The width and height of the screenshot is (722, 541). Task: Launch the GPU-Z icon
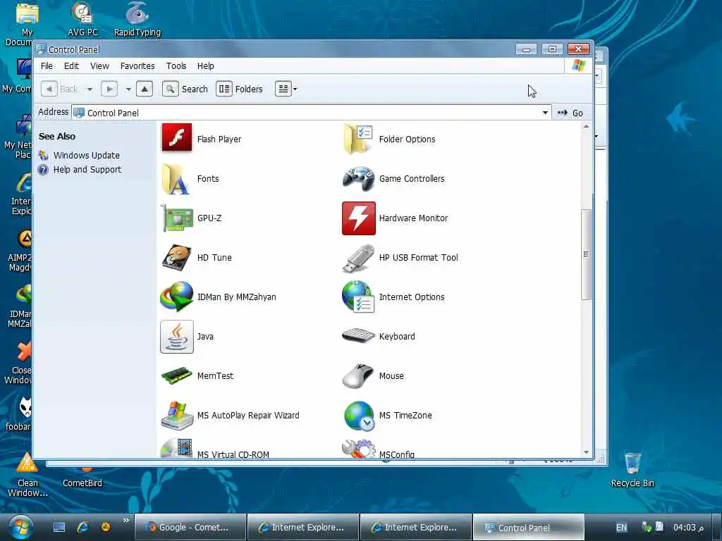coord(177,218)
